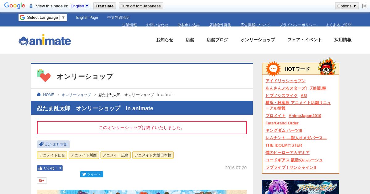
Task: Open the Options dropdown
Action: click(x=347, y=6)
